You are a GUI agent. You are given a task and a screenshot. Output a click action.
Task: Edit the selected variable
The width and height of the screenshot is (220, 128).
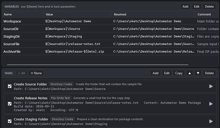pos(197,7)
